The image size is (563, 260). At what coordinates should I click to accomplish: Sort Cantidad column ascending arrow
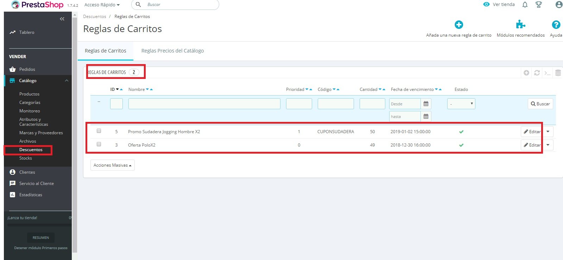(384, 89)
